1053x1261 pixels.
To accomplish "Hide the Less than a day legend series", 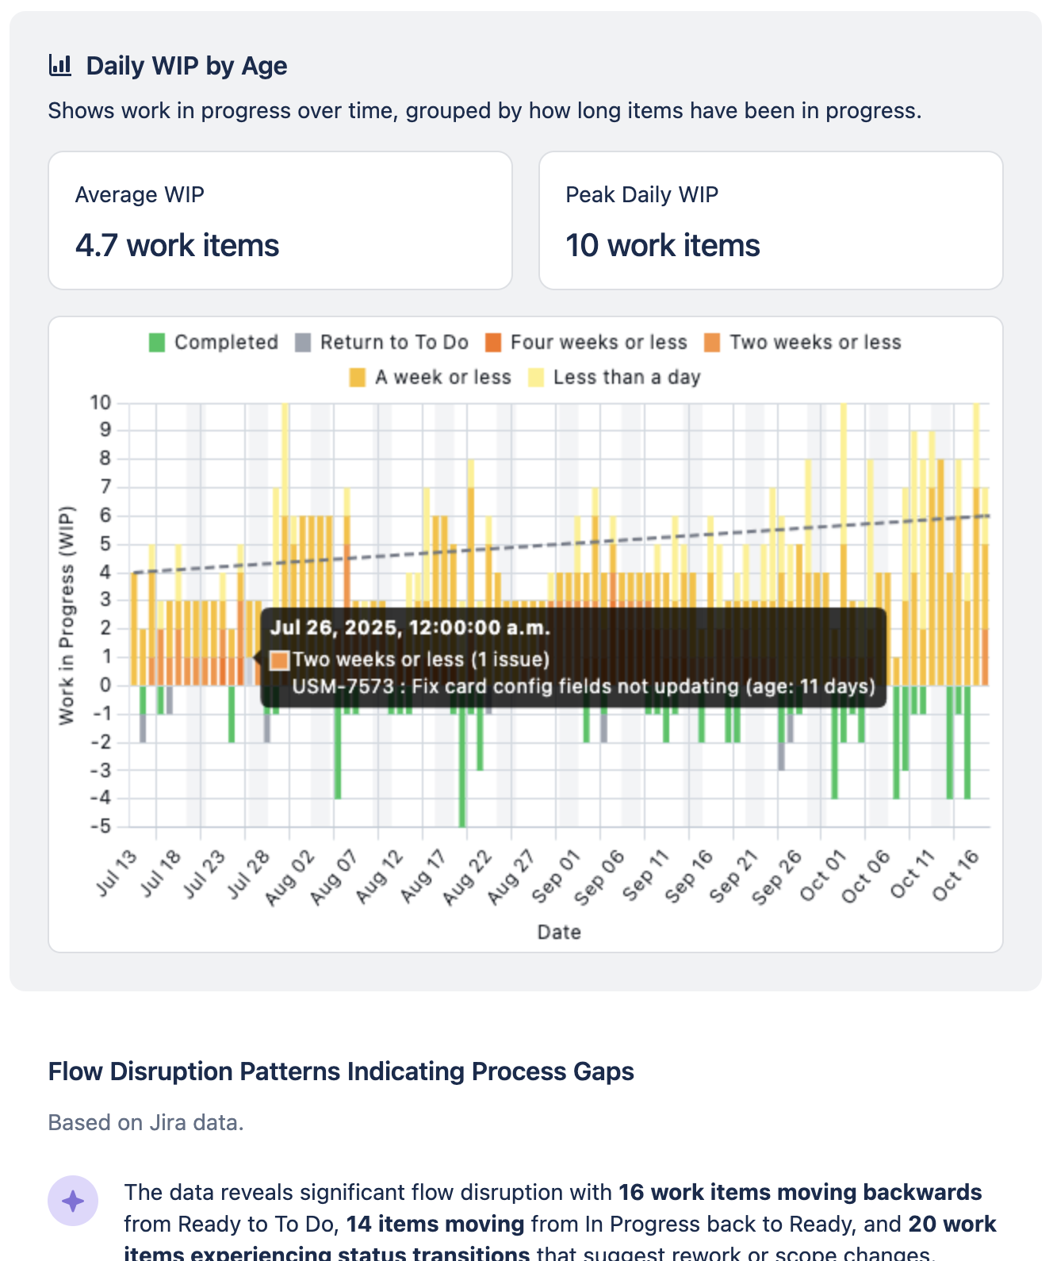I will click(x=626, y=378).
